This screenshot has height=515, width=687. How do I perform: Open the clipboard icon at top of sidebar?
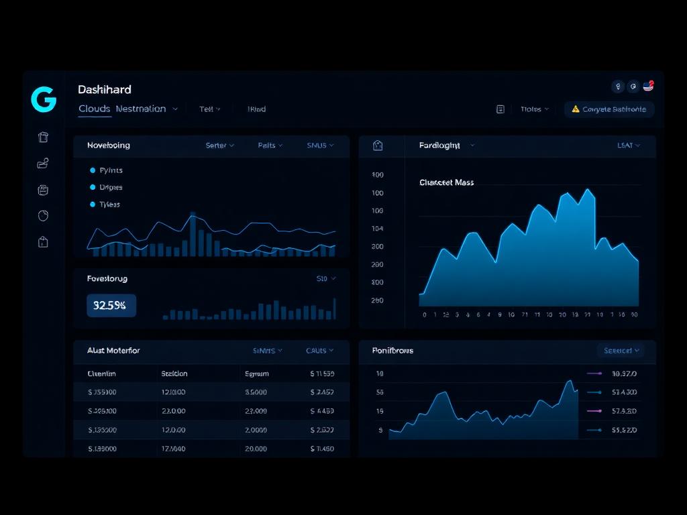click(x=43, y=137)
